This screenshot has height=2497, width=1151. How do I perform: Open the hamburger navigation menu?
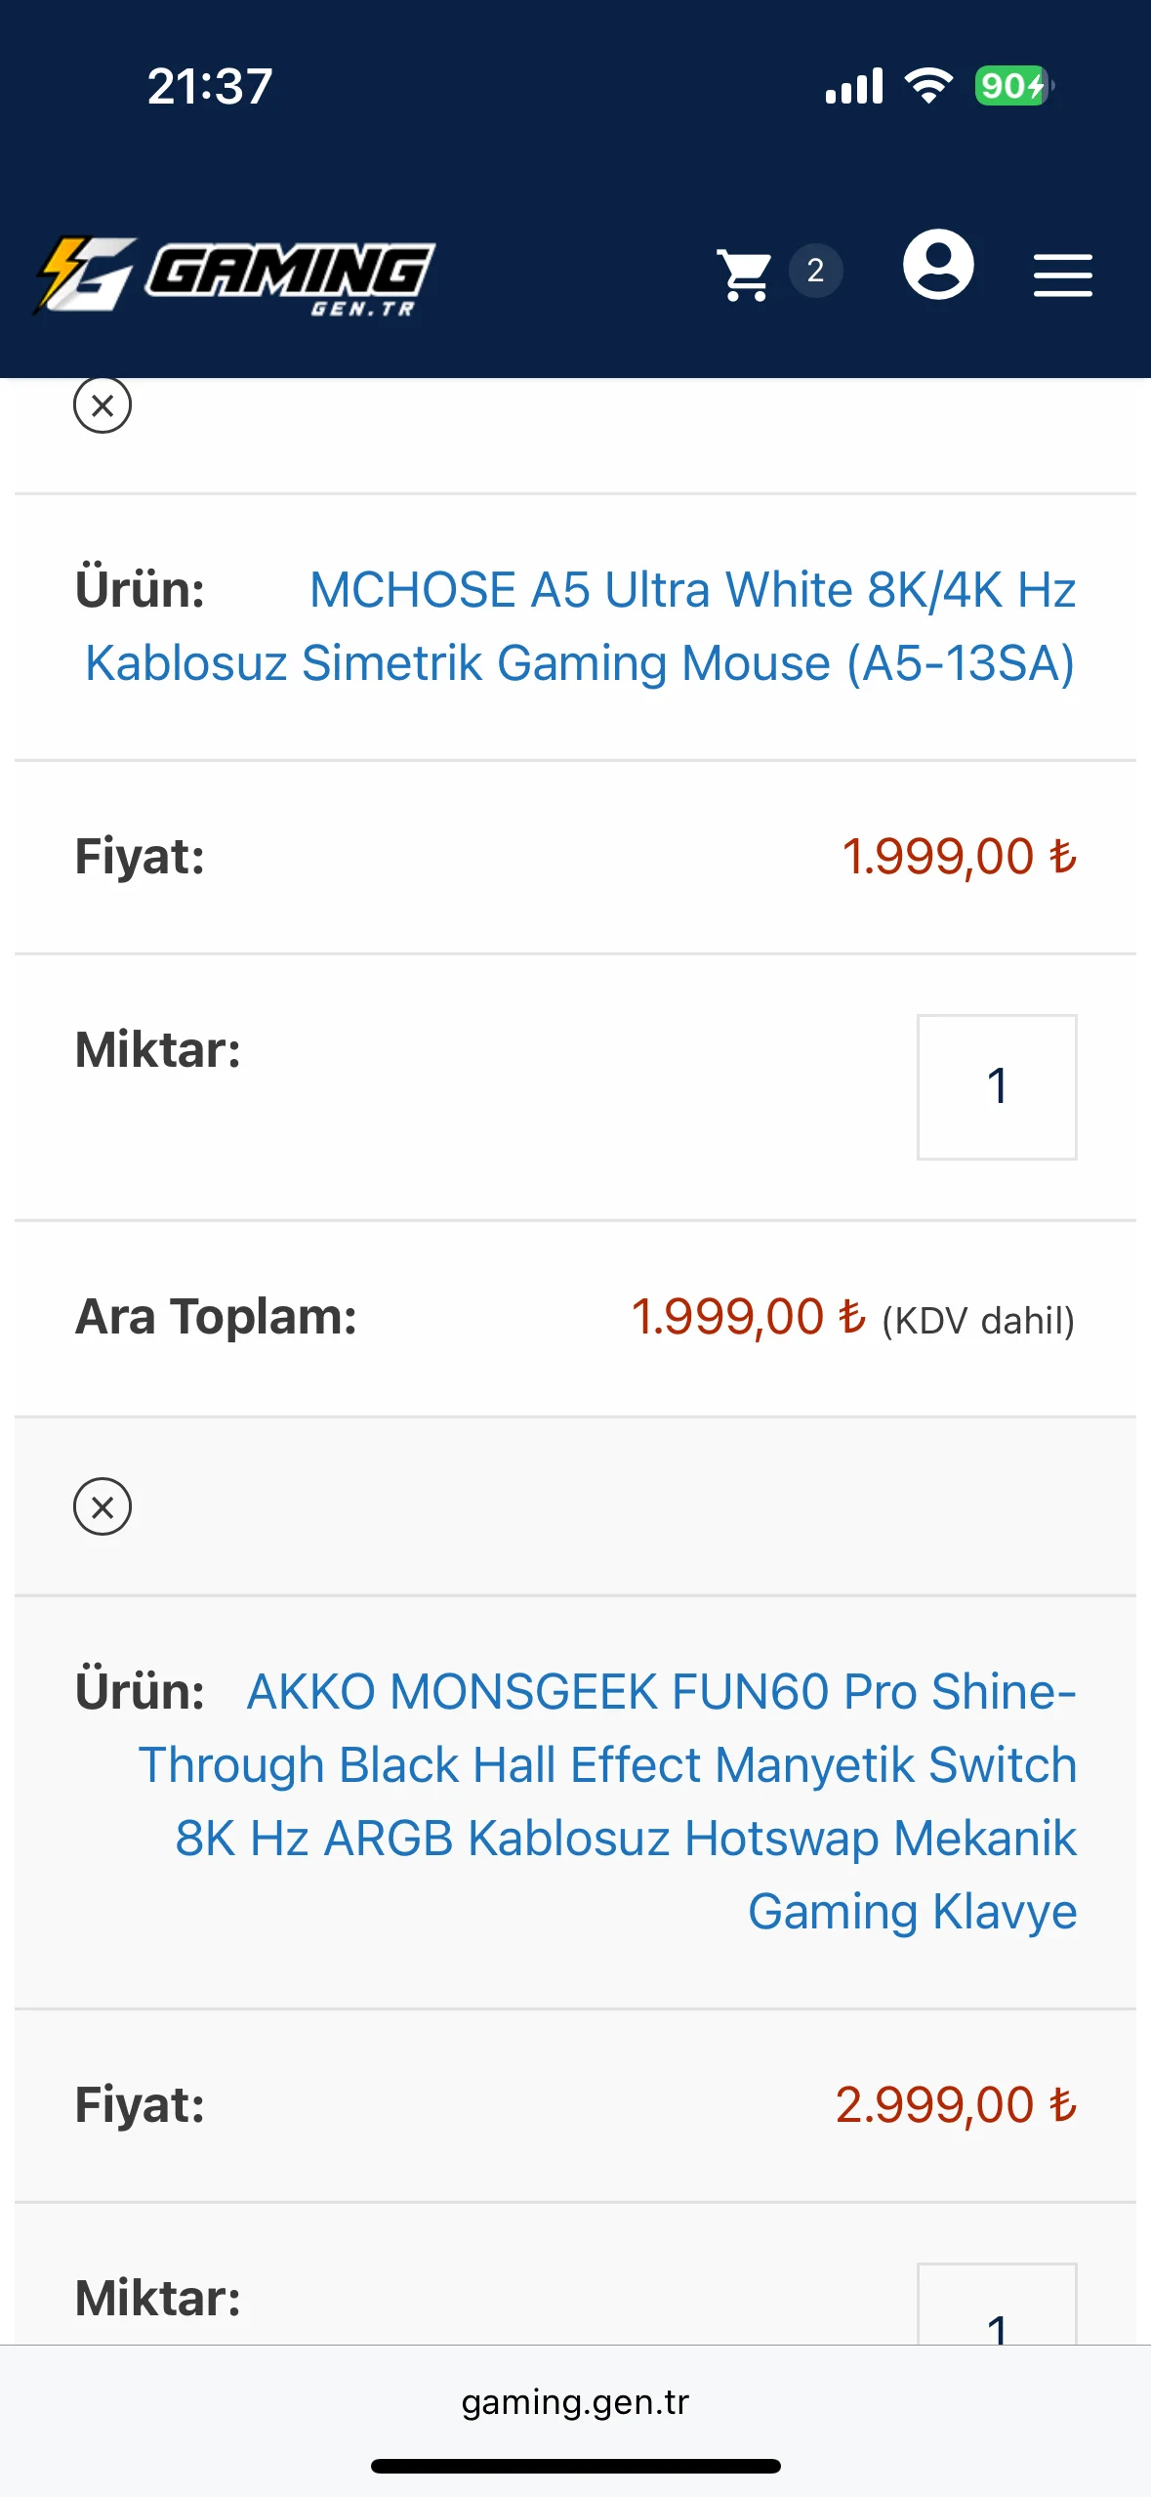point(1062,275)
